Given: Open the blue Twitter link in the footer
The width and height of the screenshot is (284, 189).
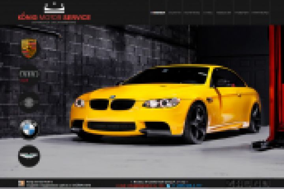Looking at the screenshot, I should tap(184, 185).
